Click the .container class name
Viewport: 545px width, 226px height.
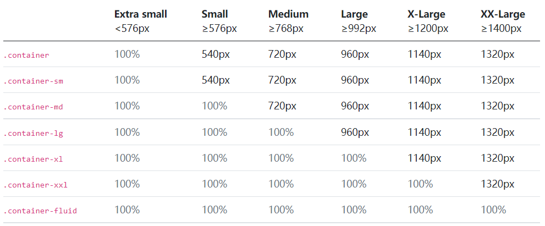click(26, 55)
